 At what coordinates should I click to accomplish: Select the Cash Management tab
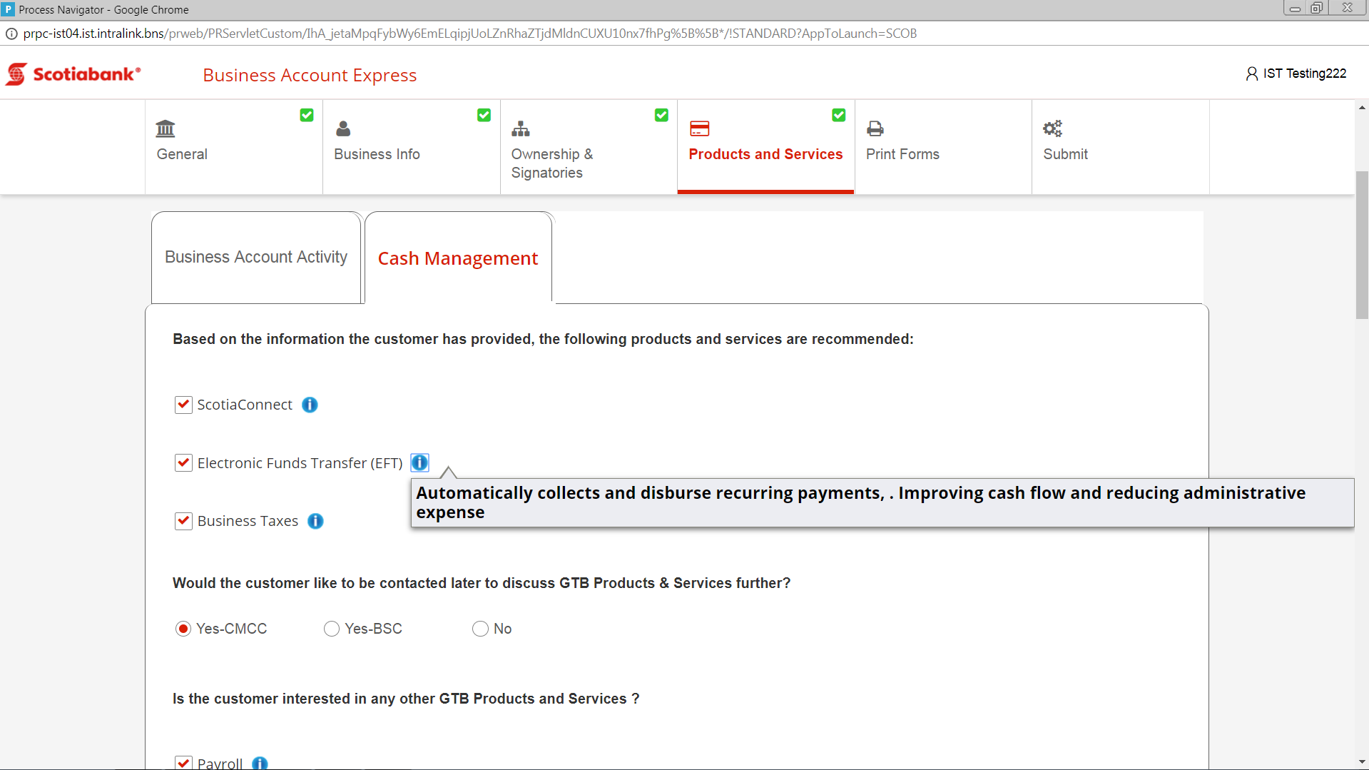coord(458,258)
